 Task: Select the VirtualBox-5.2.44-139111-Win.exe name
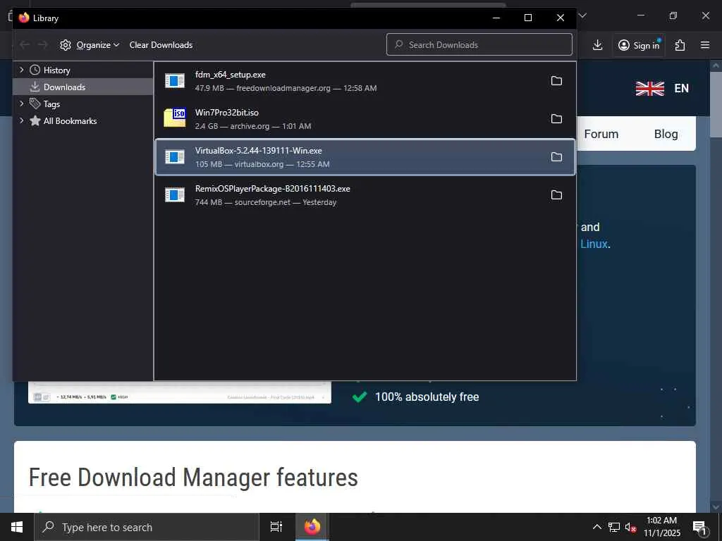pyautogui.click(x=258, y=151)
